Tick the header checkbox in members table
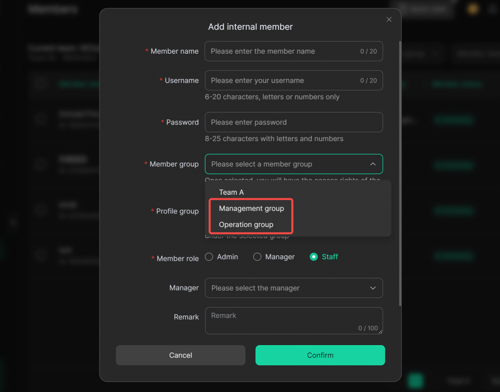Screen dimensions: 500x392 [x=40, y=83]
